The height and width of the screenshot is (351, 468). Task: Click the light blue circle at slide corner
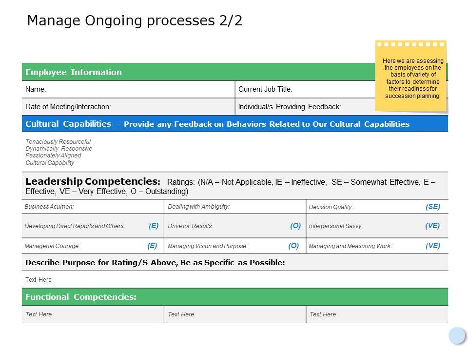(x=457, y=335)
